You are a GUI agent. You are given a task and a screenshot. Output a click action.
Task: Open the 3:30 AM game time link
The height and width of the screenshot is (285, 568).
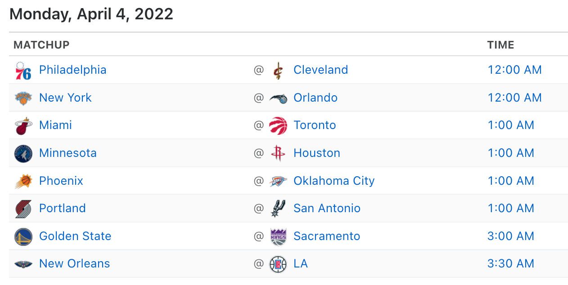(x=511, y=263)
